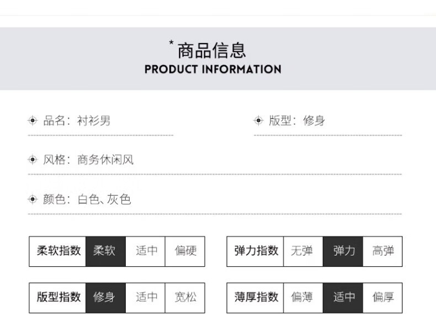The image size is (436, 333).
Task: Select 适中 in the 柔软指数 row
Action: point(146,251)
